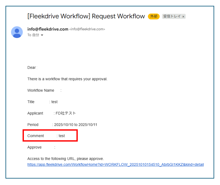Viewport: 220px width, 185px height.
Task: Click the Applicant FD社テスト text
Action: click(x=66, y=113)
